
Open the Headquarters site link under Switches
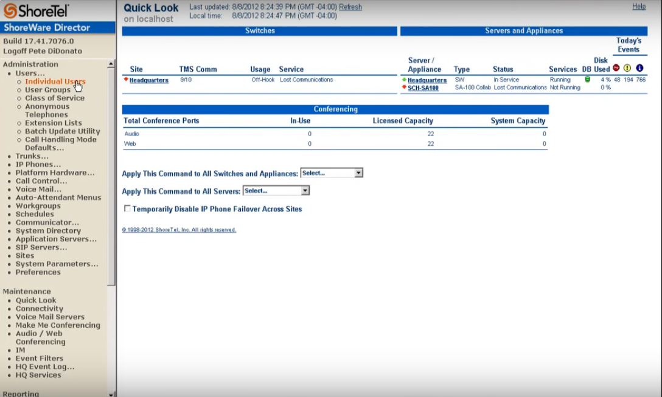click(x=148, y=80)
